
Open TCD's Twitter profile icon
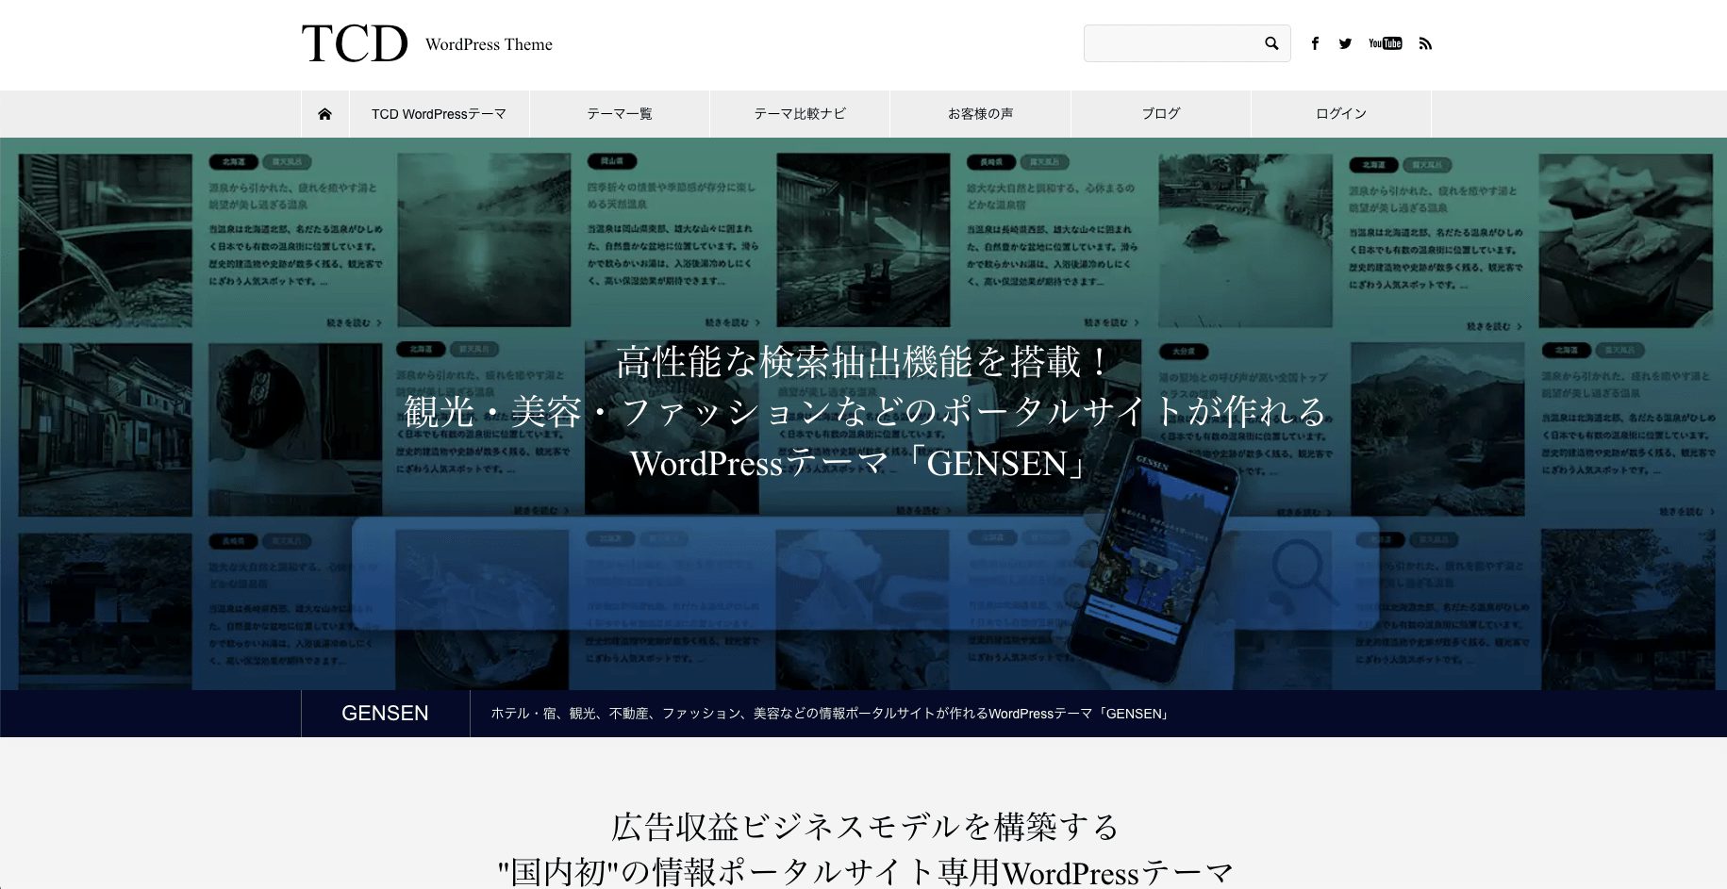[1345, 42]
